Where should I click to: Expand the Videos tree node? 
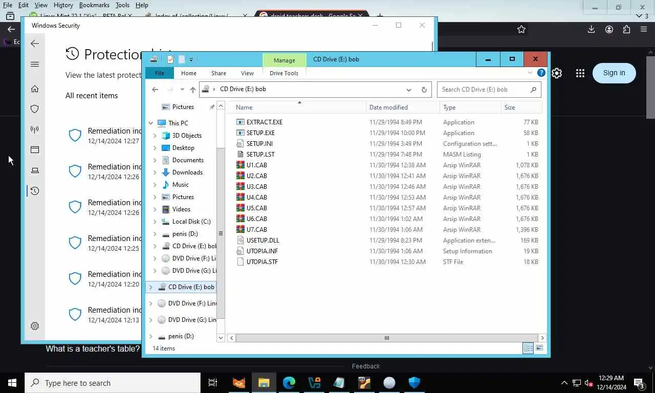(x=155, y=209)
